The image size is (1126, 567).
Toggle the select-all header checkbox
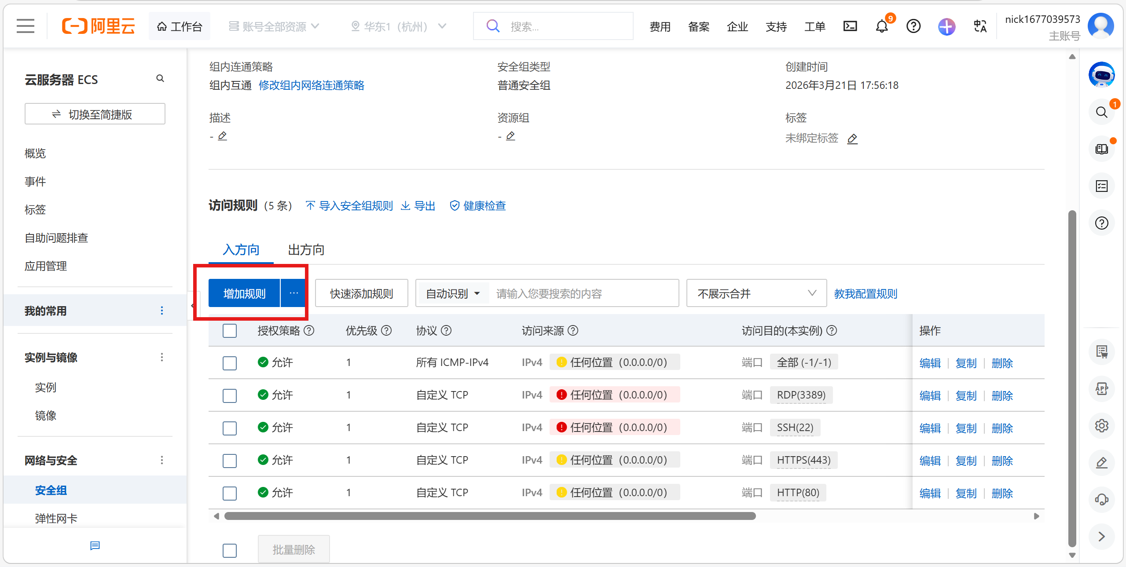tap(229, 330)
